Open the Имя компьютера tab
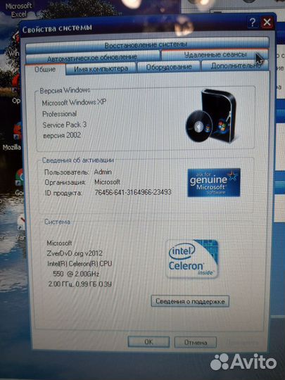Image resolution: width=285 pixels, height=380 pixels. 101,68
